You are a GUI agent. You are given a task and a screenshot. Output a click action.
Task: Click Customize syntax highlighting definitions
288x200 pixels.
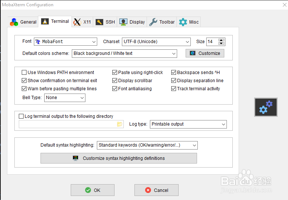[x=119, y=158]
